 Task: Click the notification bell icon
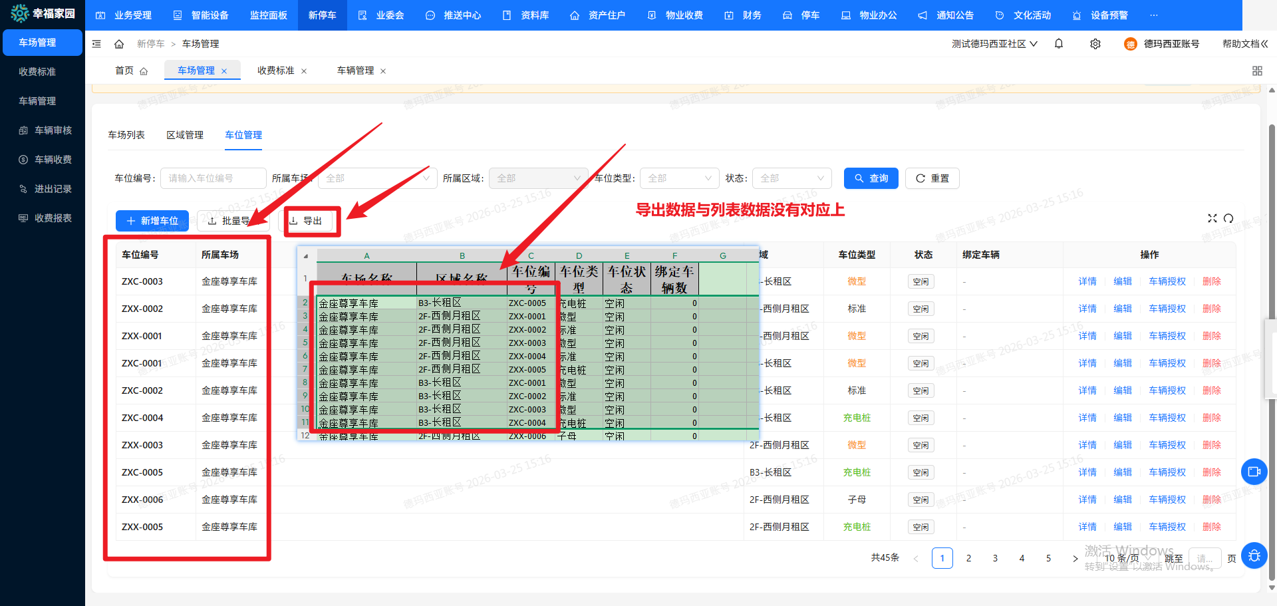pos(1059,44)
